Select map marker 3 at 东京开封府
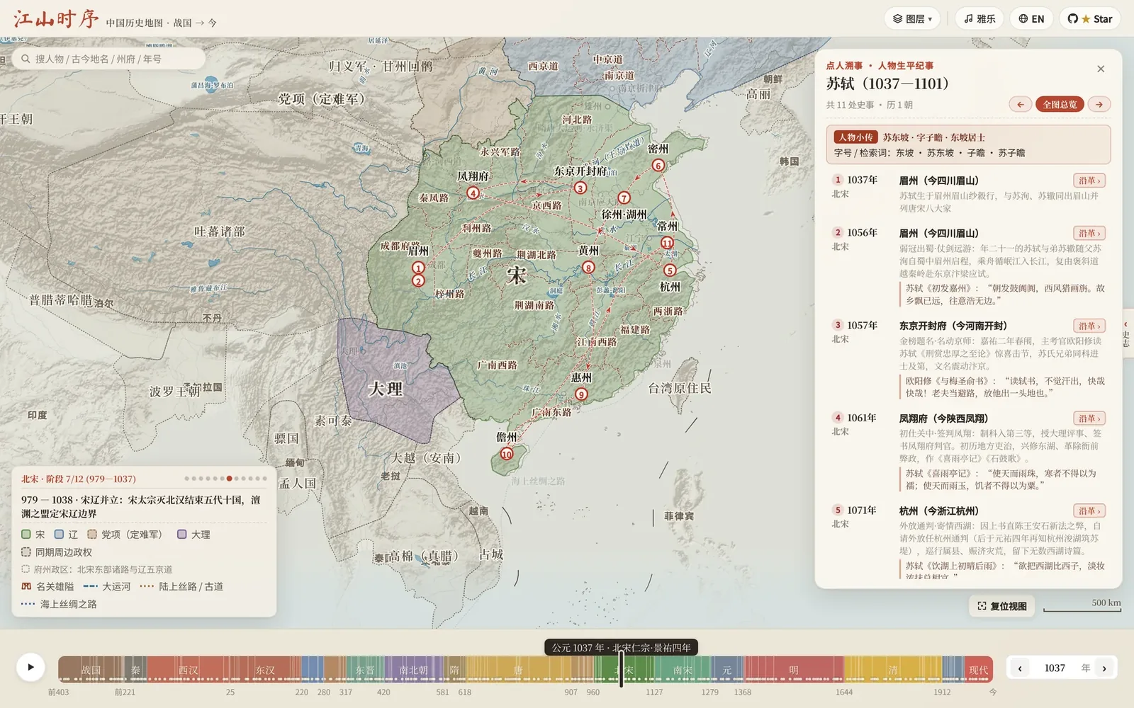1134x708 pixels. (x=580, y=188)
